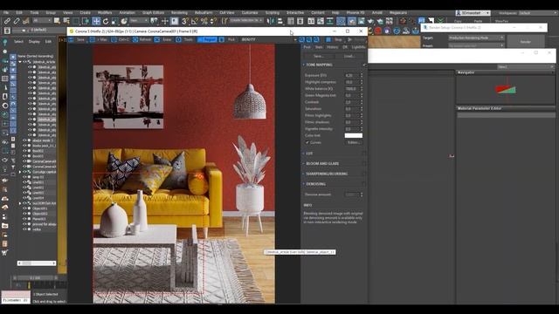Click the Render button in Render Setup
The image size is (559, 314).
[526, 42]
